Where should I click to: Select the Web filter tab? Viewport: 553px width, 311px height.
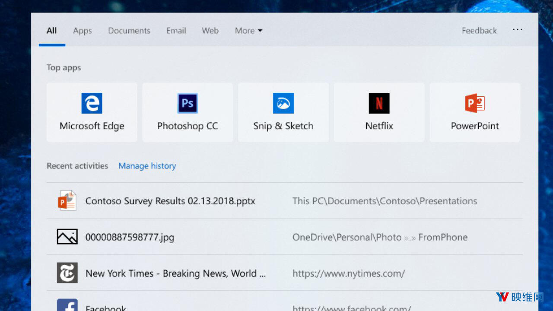pyautogui.click(x=210, y=31)
